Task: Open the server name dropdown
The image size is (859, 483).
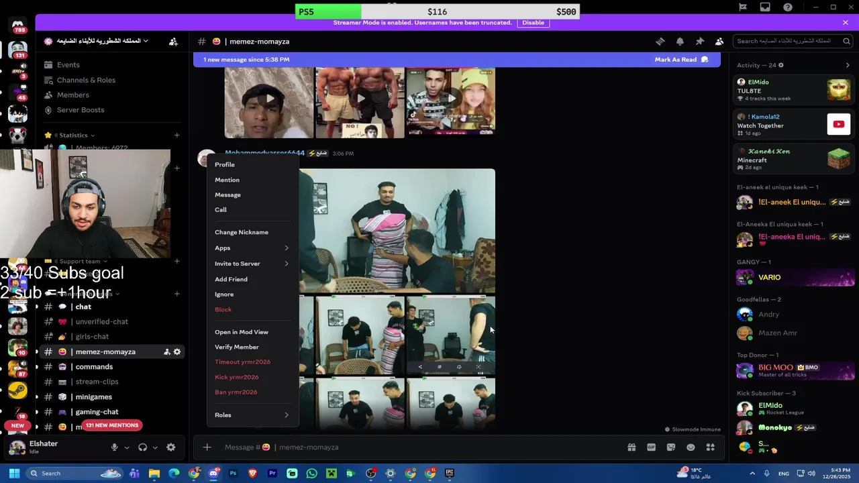Action: click(x=96, y=41)
